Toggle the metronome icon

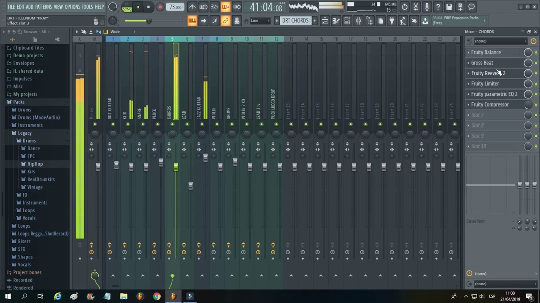pos(192,7)
